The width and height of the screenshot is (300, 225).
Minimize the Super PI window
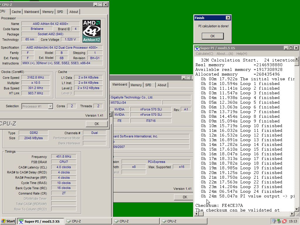click(x=286, y=48)
